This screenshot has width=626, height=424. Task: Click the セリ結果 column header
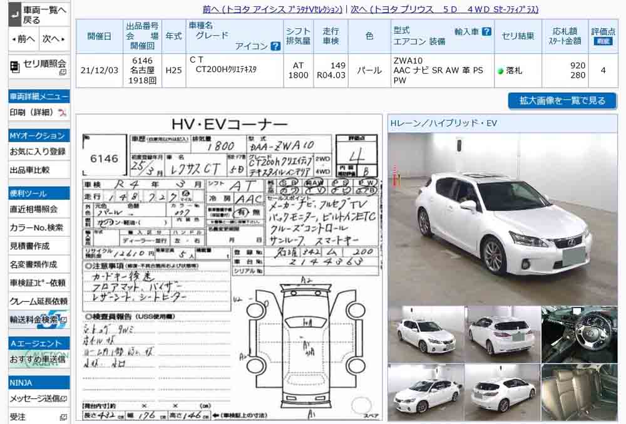[518, 36]
